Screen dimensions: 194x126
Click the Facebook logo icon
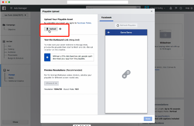pyautogui.click(x=4, y=8)
